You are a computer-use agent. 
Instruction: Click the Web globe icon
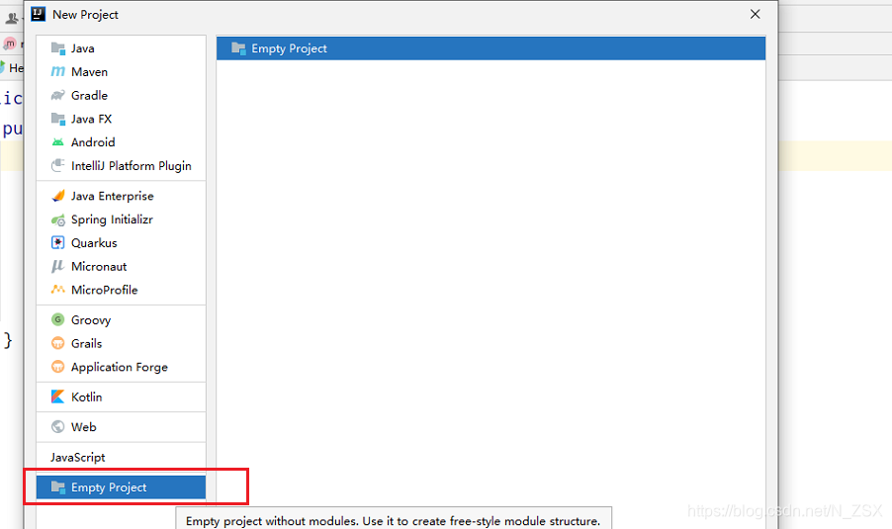58,426
